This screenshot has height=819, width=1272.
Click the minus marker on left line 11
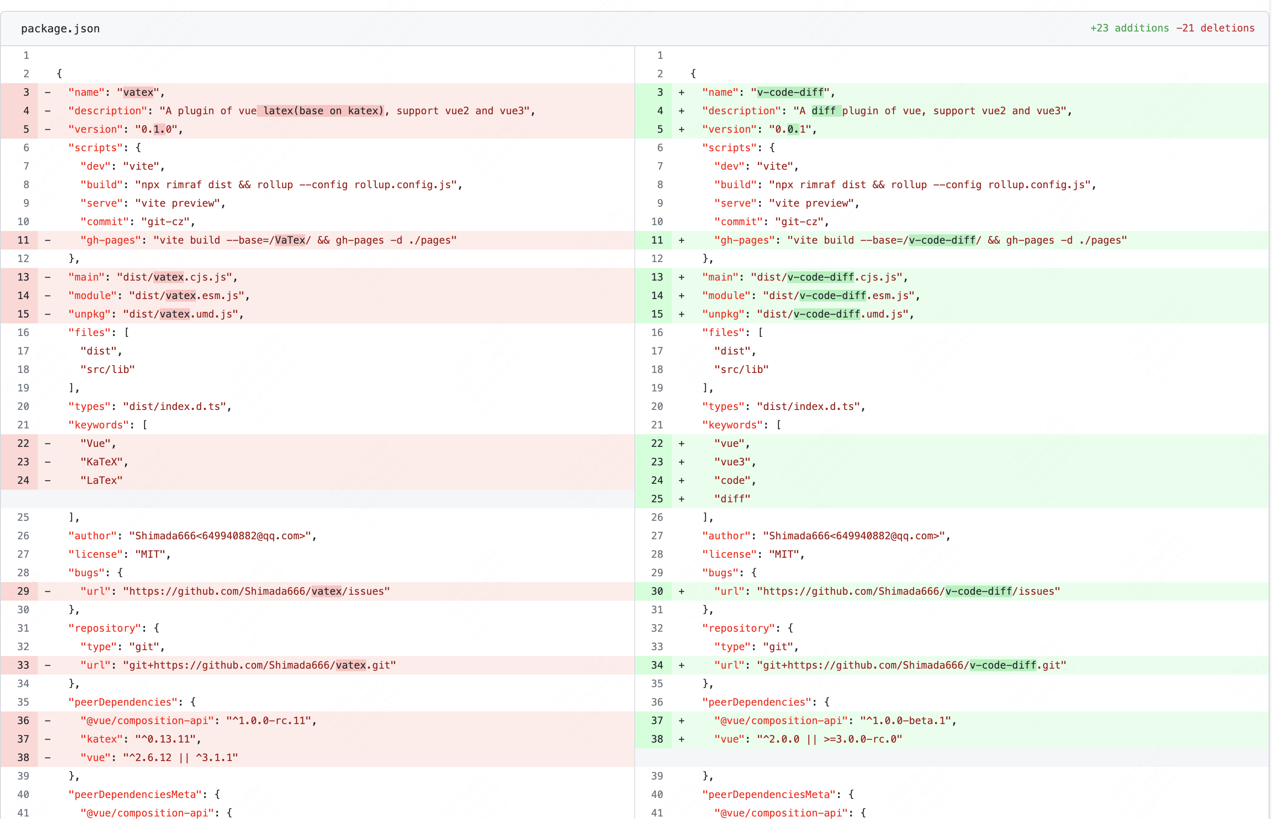click(x=48, y=240)
